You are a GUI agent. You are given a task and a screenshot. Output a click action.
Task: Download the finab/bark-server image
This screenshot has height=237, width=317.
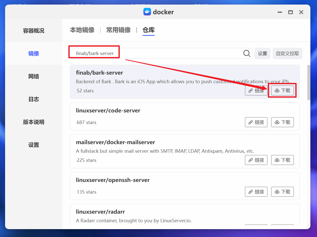pyautogui.click(x=282, y=91)
